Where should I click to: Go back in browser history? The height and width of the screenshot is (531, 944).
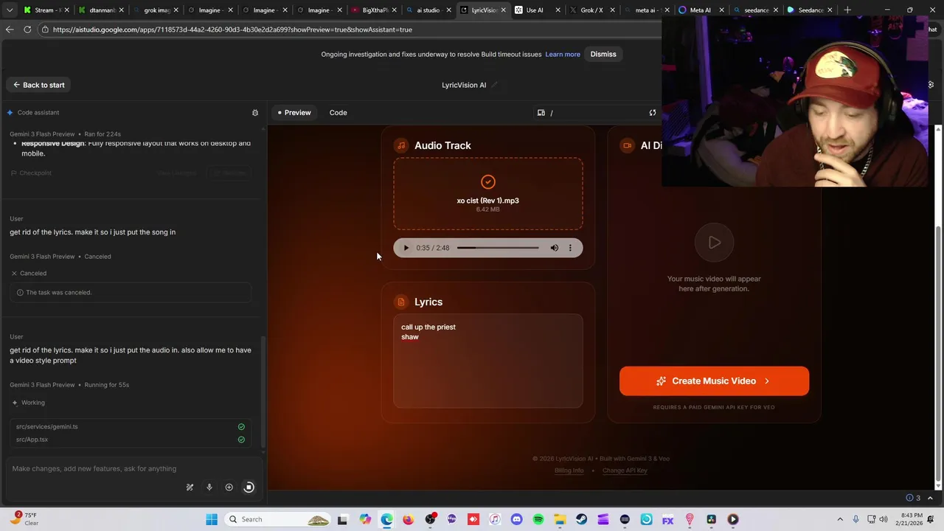point(9,29)
